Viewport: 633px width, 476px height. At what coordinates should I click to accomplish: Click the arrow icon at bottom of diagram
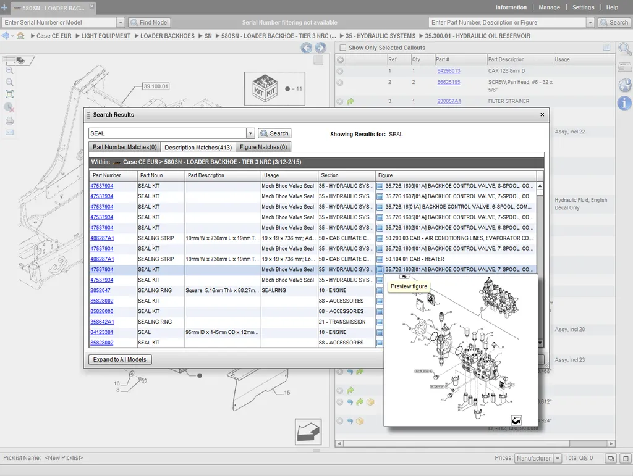pyautogui.click(x=308, y=432)
